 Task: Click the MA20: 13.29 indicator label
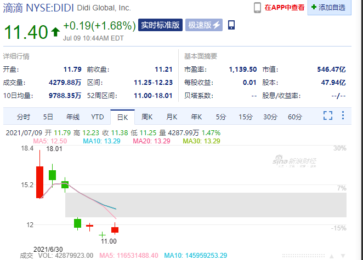(x=152, y=141)
